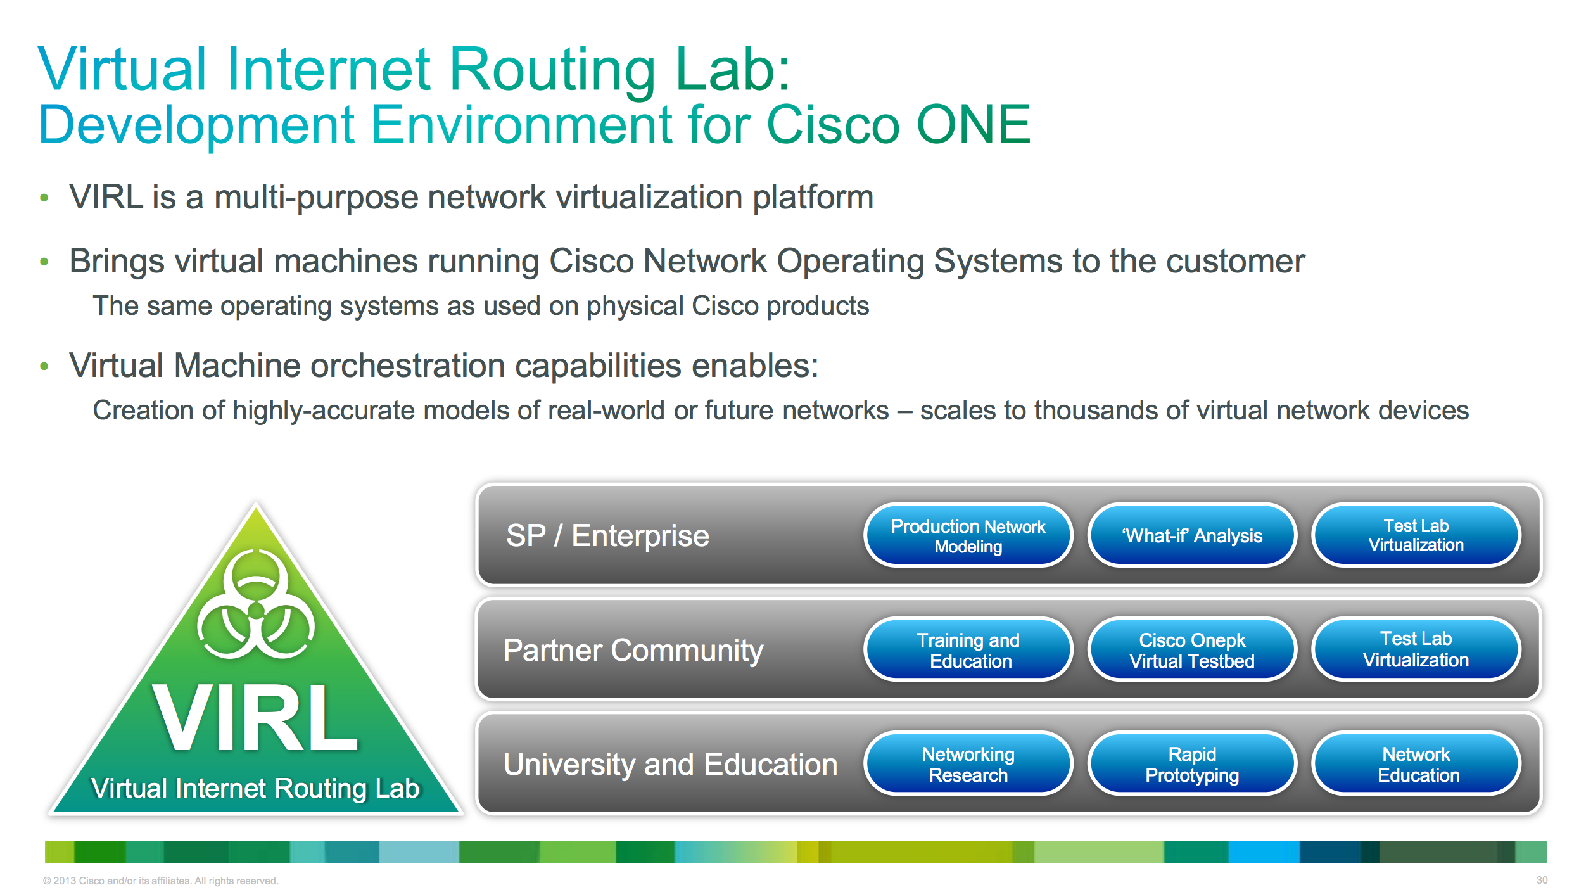Click the VIRL biohazard triangle logo
This screenshot has height=892, width=1586.
point(256,659)
